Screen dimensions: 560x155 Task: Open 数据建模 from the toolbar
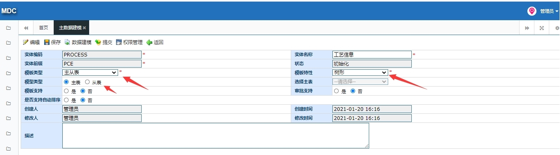pyautogui.click(x=78, y=42)
